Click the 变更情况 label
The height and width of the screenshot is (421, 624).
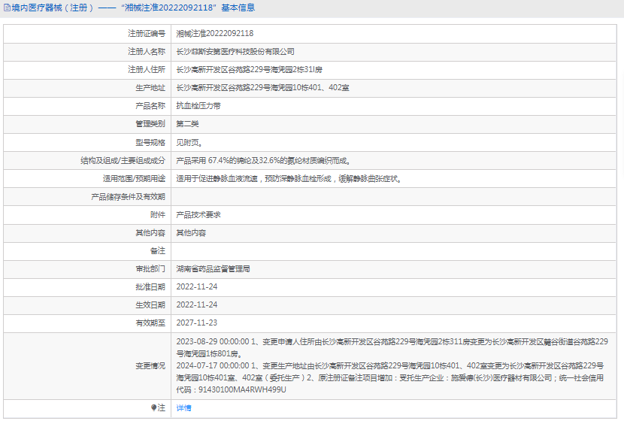click(x=150, y=365)
